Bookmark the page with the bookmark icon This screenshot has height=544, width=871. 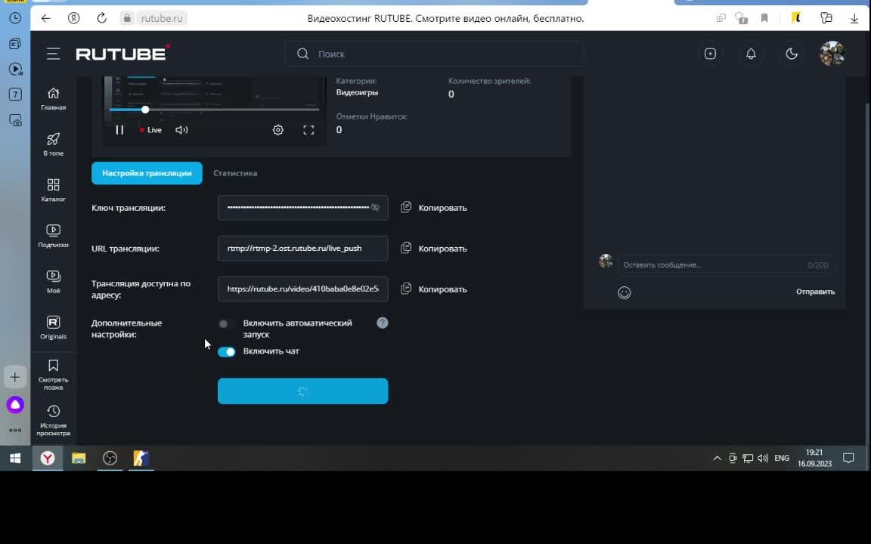click(764, 18)
